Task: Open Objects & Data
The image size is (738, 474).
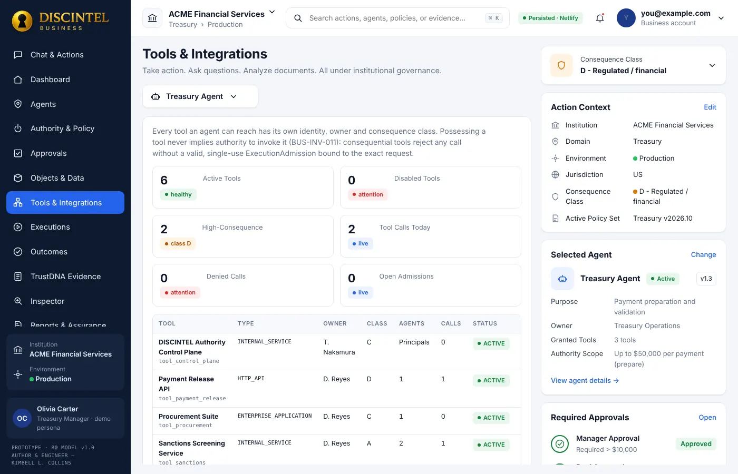Action: 65,178
